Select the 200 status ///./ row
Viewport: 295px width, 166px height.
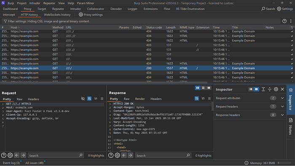[147, 68]
